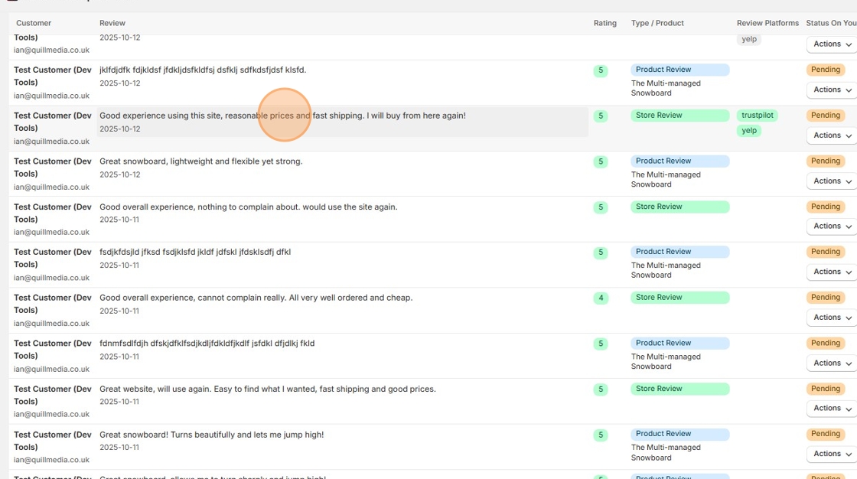Select review 'Great snowboard! Turns beautifully and lets me jump high!'
Image resolution: width=857 pixels, height=479 pixels.
(x=211, y=435)
